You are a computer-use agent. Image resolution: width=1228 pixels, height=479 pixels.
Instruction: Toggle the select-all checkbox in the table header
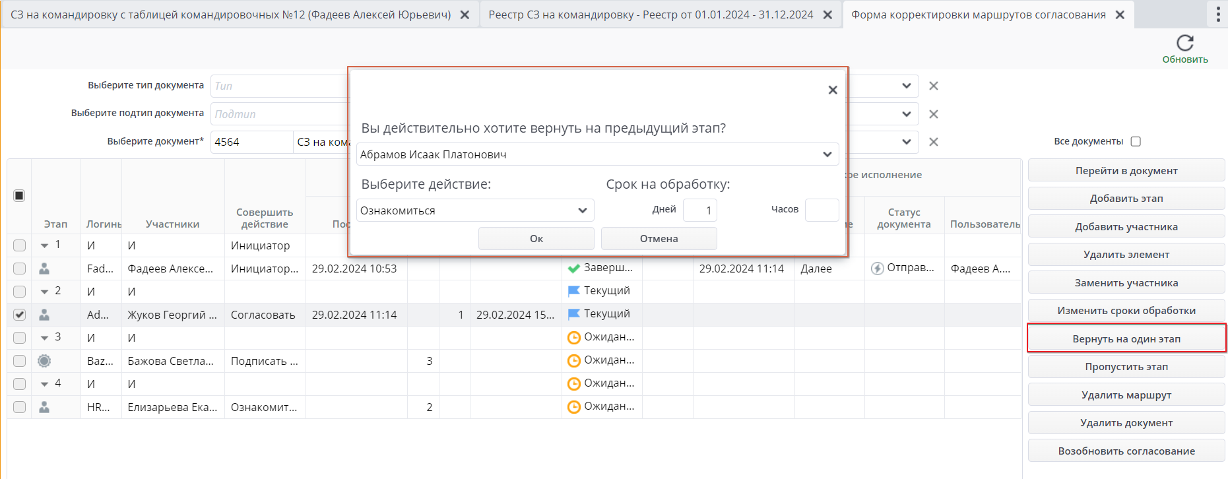(x=19, y=195)
